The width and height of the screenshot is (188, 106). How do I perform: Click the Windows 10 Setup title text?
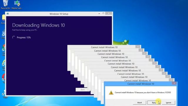point(59,14)
